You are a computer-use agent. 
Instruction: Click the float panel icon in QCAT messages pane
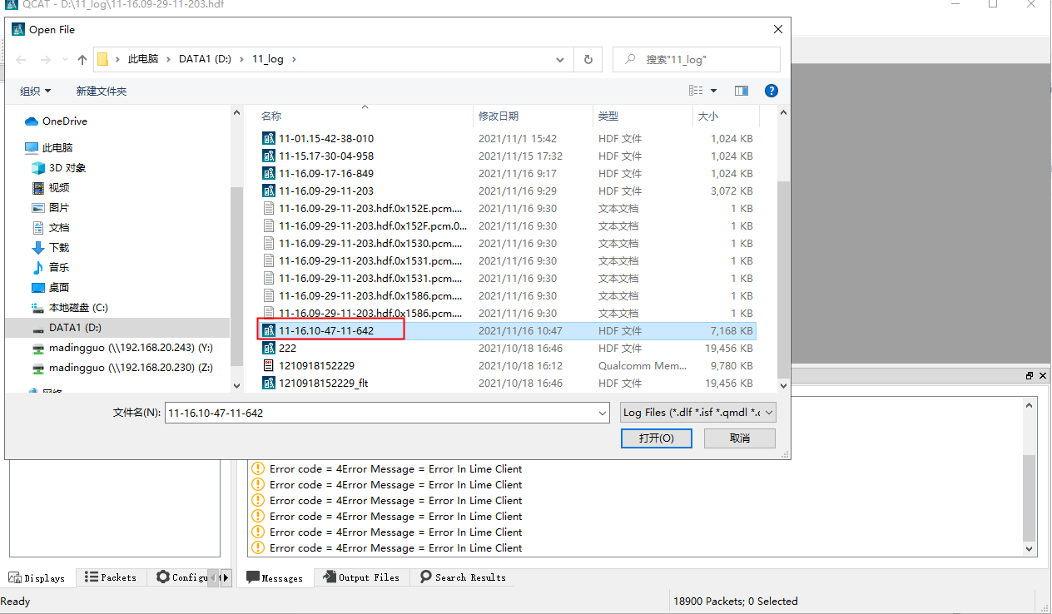click(x=1030, y=376)
